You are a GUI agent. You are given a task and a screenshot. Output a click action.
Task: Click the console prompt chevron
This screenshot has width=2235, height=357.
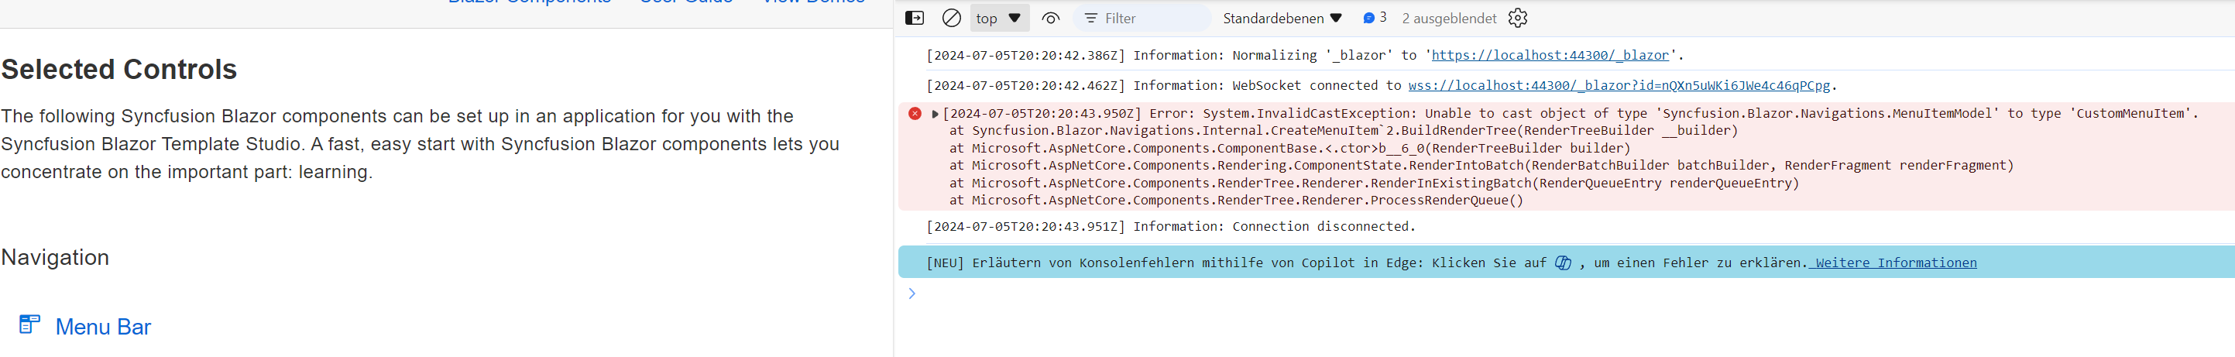pyautogui.click(x=912, y=293)
